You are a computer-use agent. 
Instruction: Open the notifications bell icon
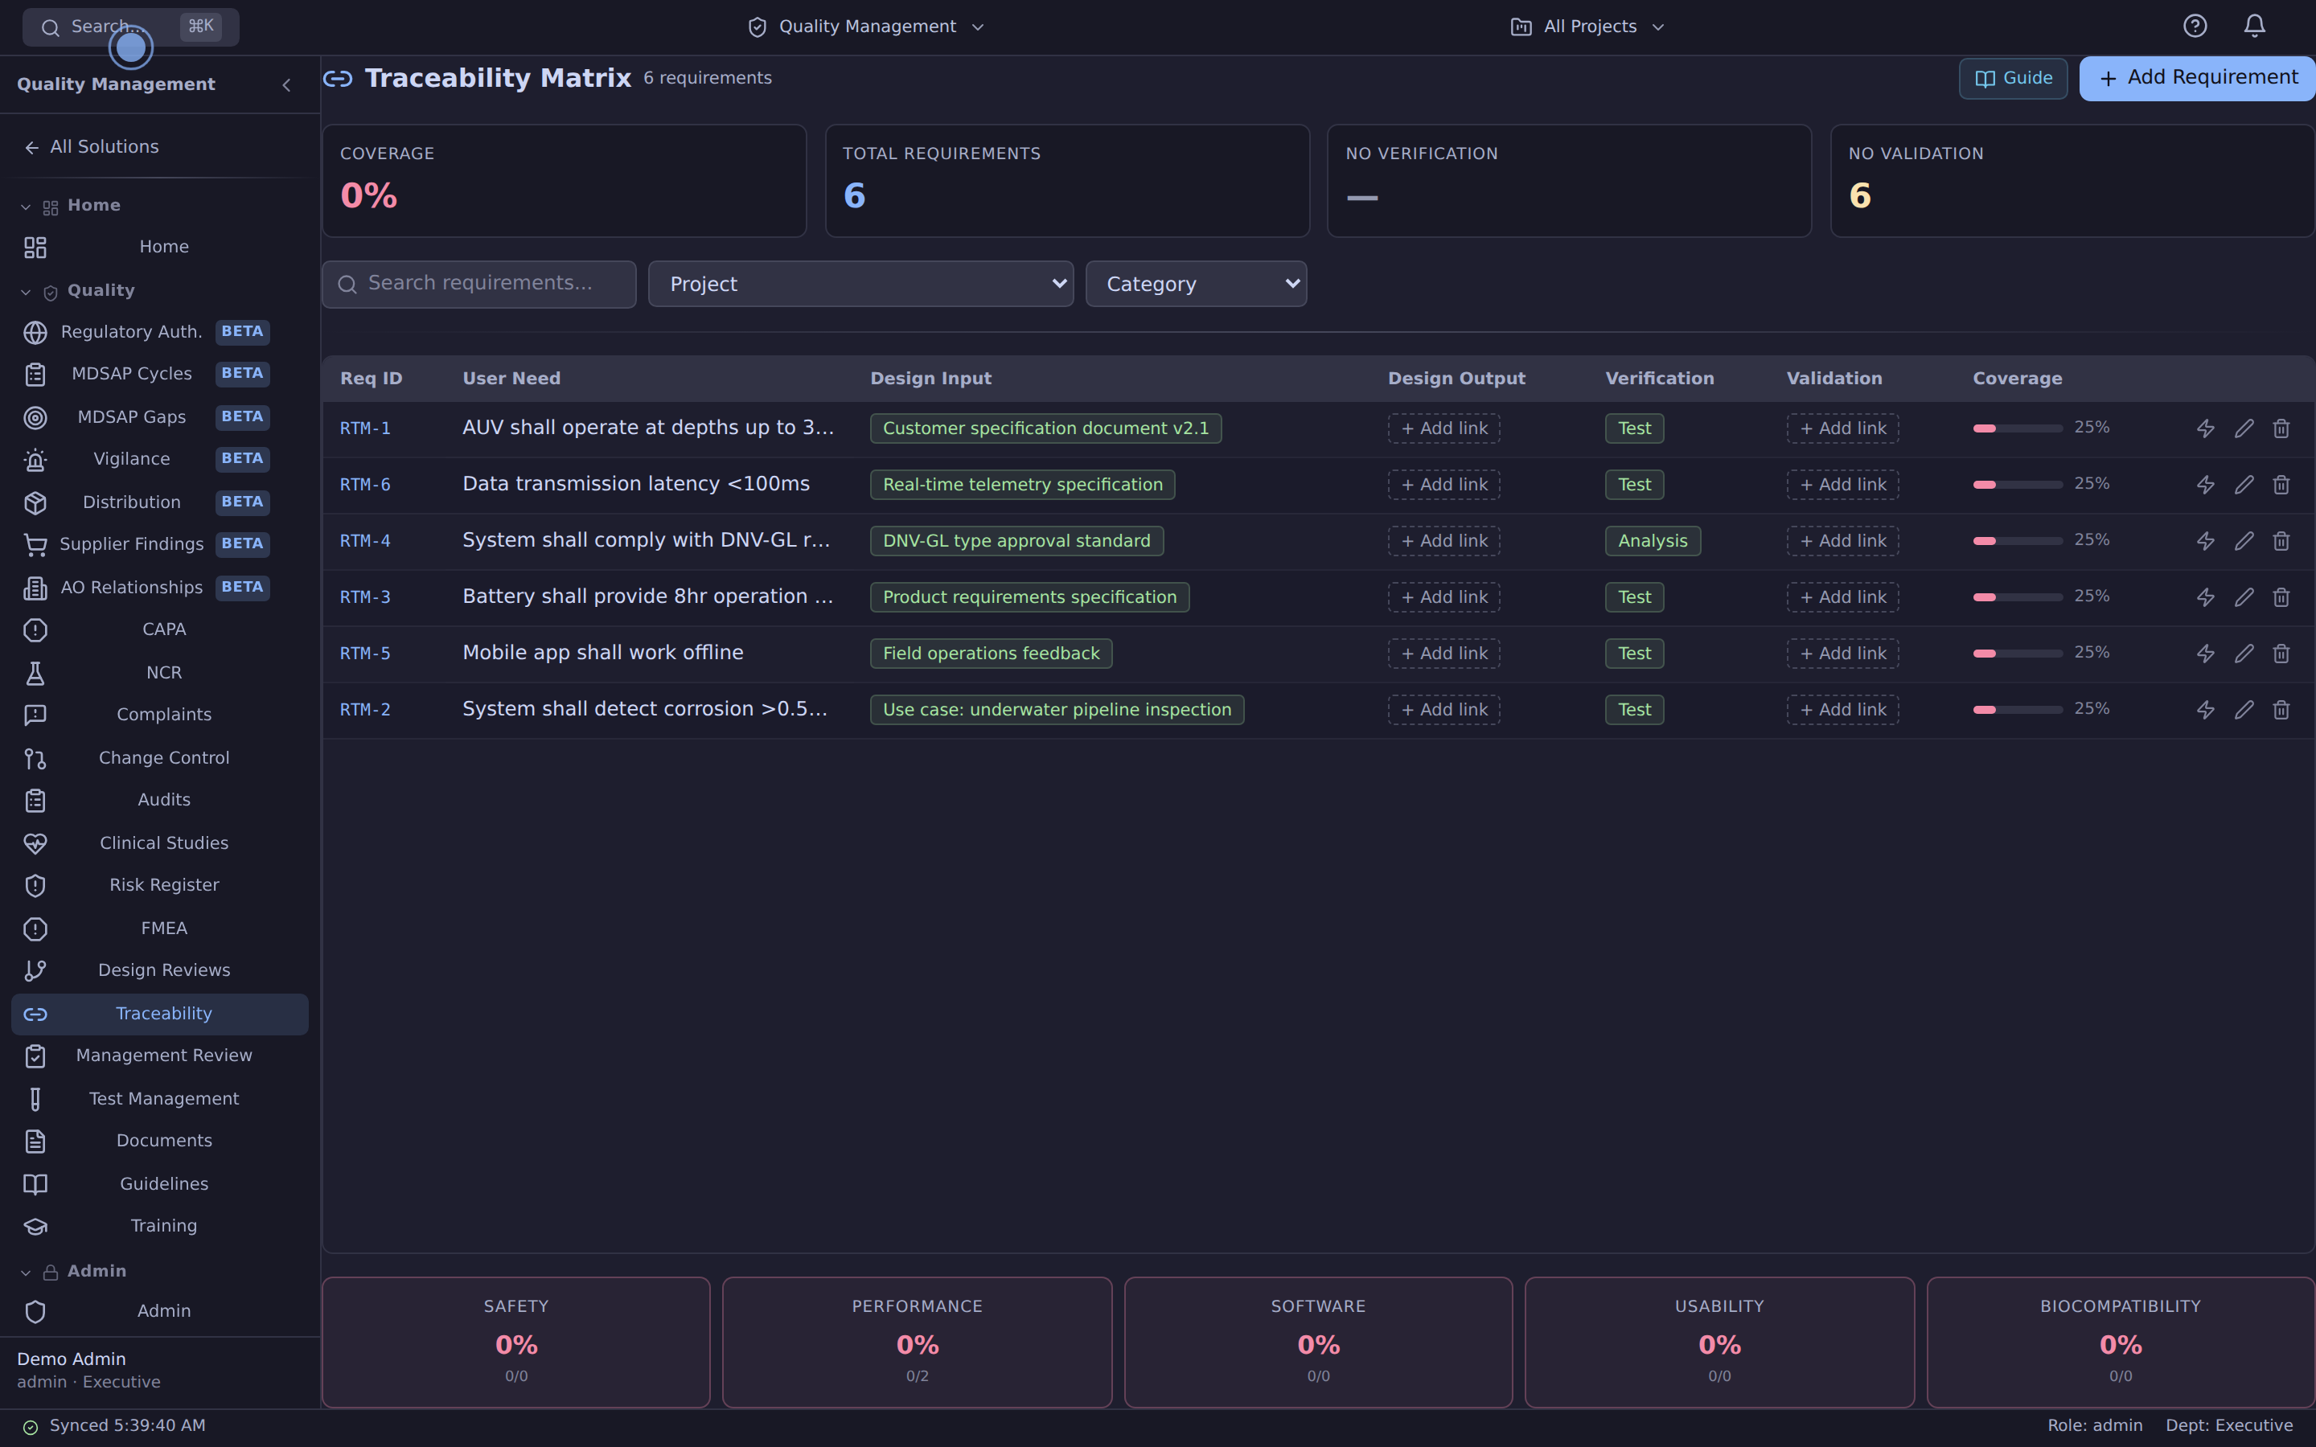point(2255,26)
